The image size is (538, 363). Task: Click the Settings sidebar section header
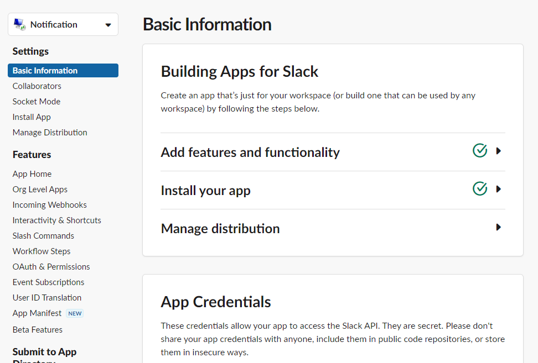pyautogui.click(x=30, y=51)
